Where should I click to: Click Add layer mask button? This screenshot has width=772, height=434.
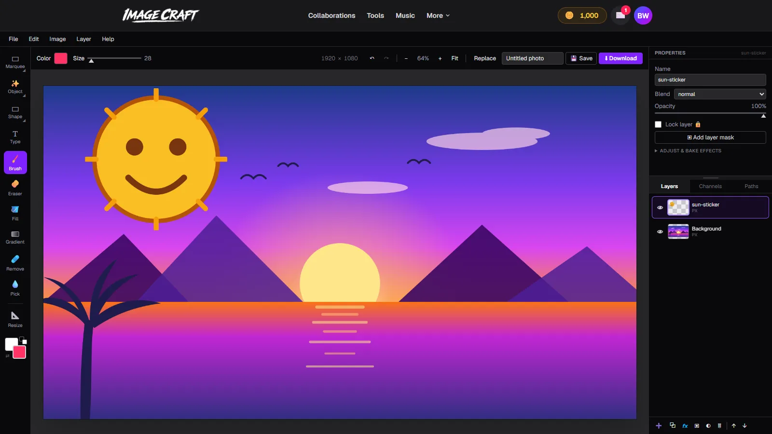pos(710,137)
